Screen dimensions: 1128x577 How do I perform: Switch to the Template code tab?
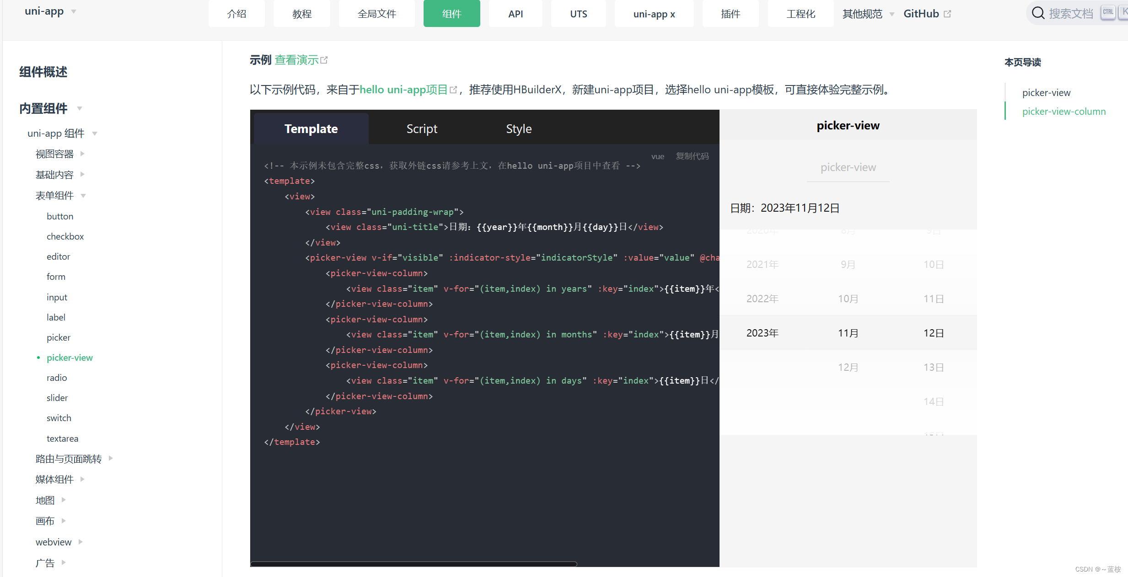pos(311,129)
